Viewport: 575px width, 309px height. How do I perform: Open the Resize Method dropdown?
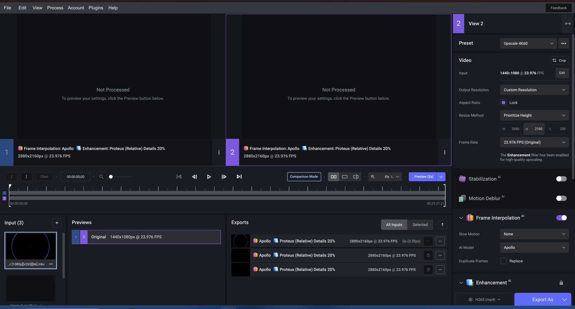534,115
